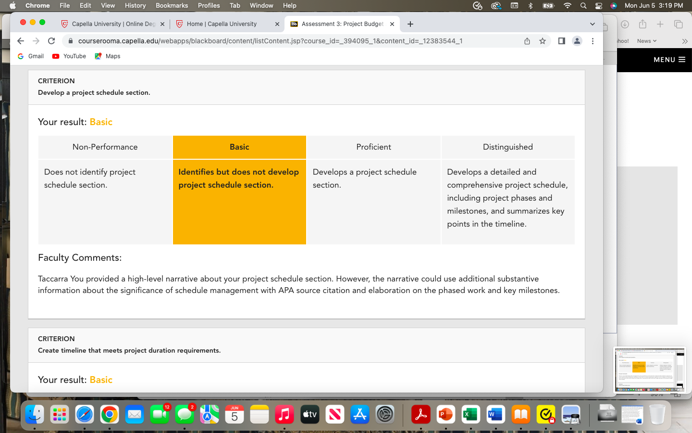Expand Chrome's tab search chevron
This screenshot has height=433, width=692.
tap(592, 24)
